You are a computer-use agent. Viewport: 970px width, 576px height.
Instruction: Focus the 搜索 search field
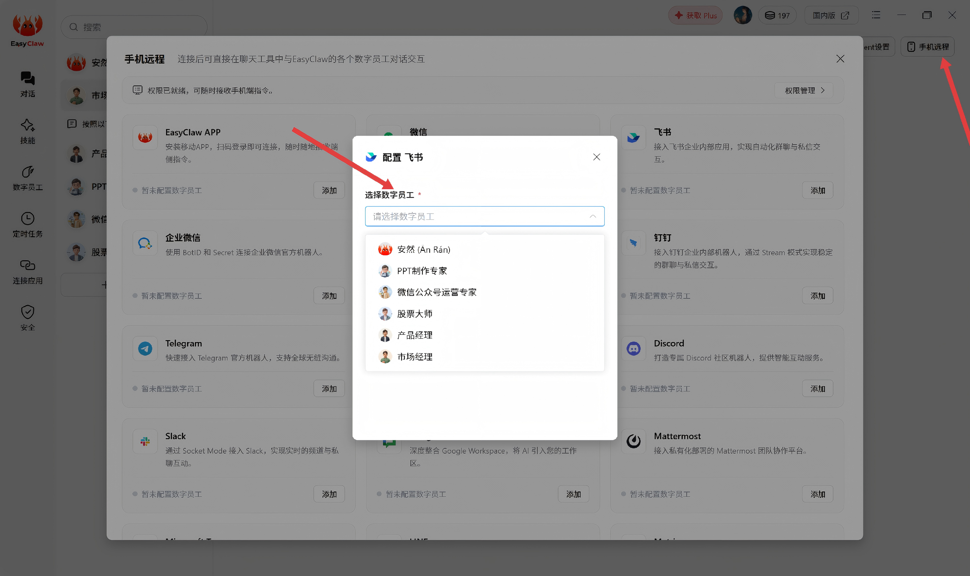point(134,27)
